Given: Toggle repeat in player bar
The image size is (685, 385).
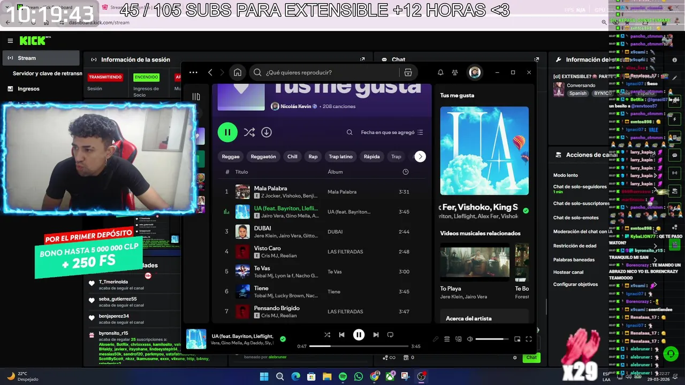Looking at the screenshot, I should pyautogui.click(x=390, y=335).
